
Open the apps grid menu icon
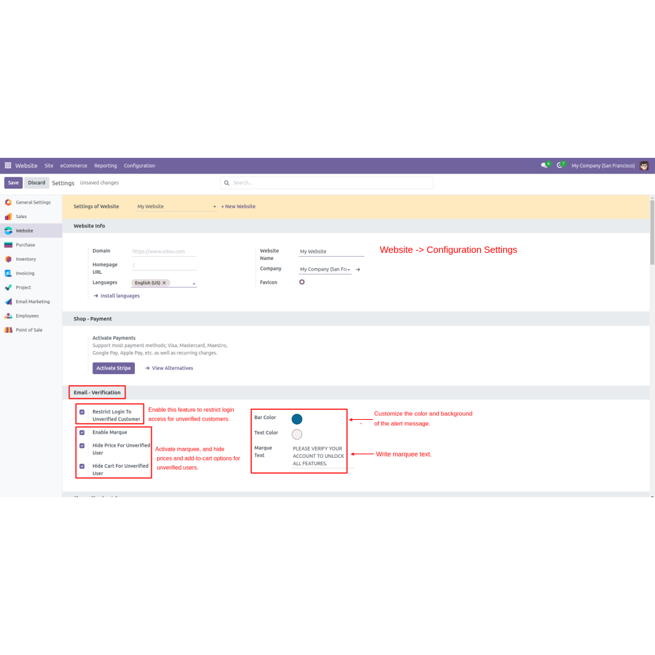(8, 166)
